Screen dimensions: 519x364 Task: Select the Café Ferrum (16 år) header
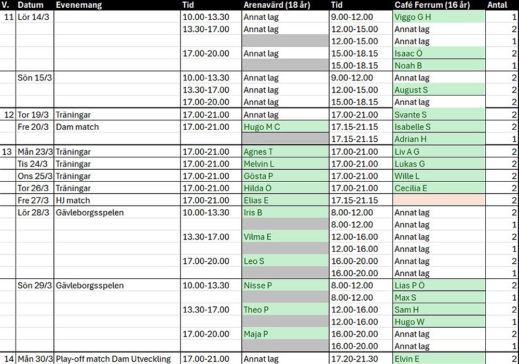coord(432,5)
